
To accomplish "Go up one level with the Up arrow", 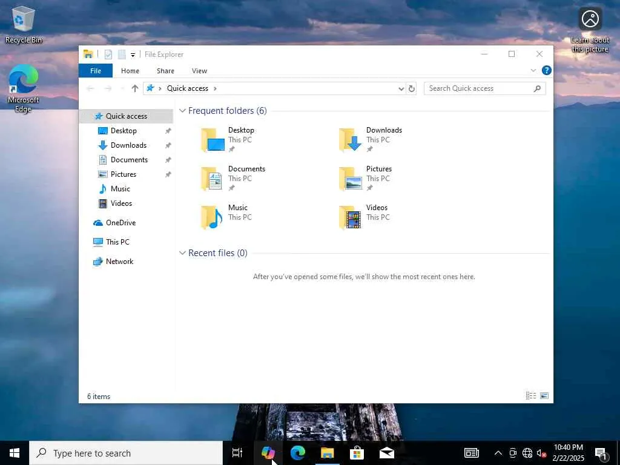I will click(x=135, y=88).
